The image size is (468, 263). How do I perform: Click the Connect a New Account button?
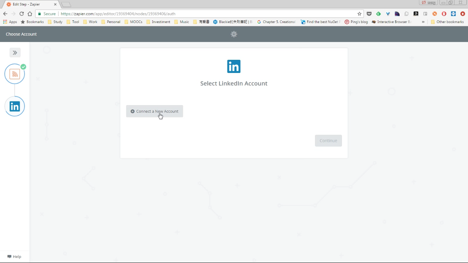tap(154, 111)
